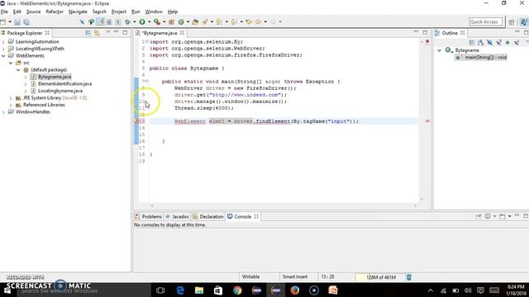Click the New Java Class icon

pyautogui.click(x=181, y=22)
